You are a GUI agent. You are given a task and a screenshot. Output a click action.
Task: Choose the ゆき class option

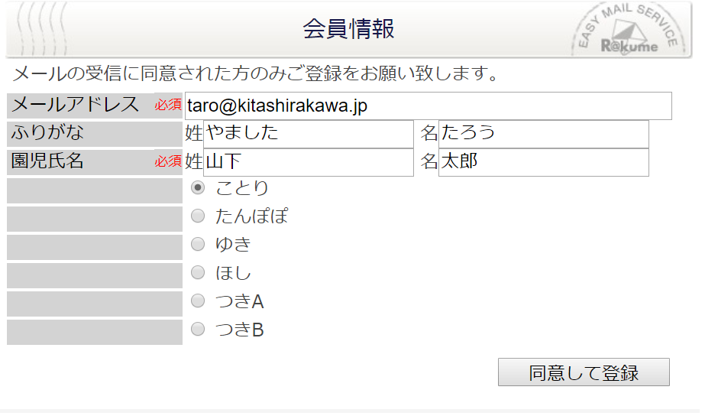click(198, 244)
